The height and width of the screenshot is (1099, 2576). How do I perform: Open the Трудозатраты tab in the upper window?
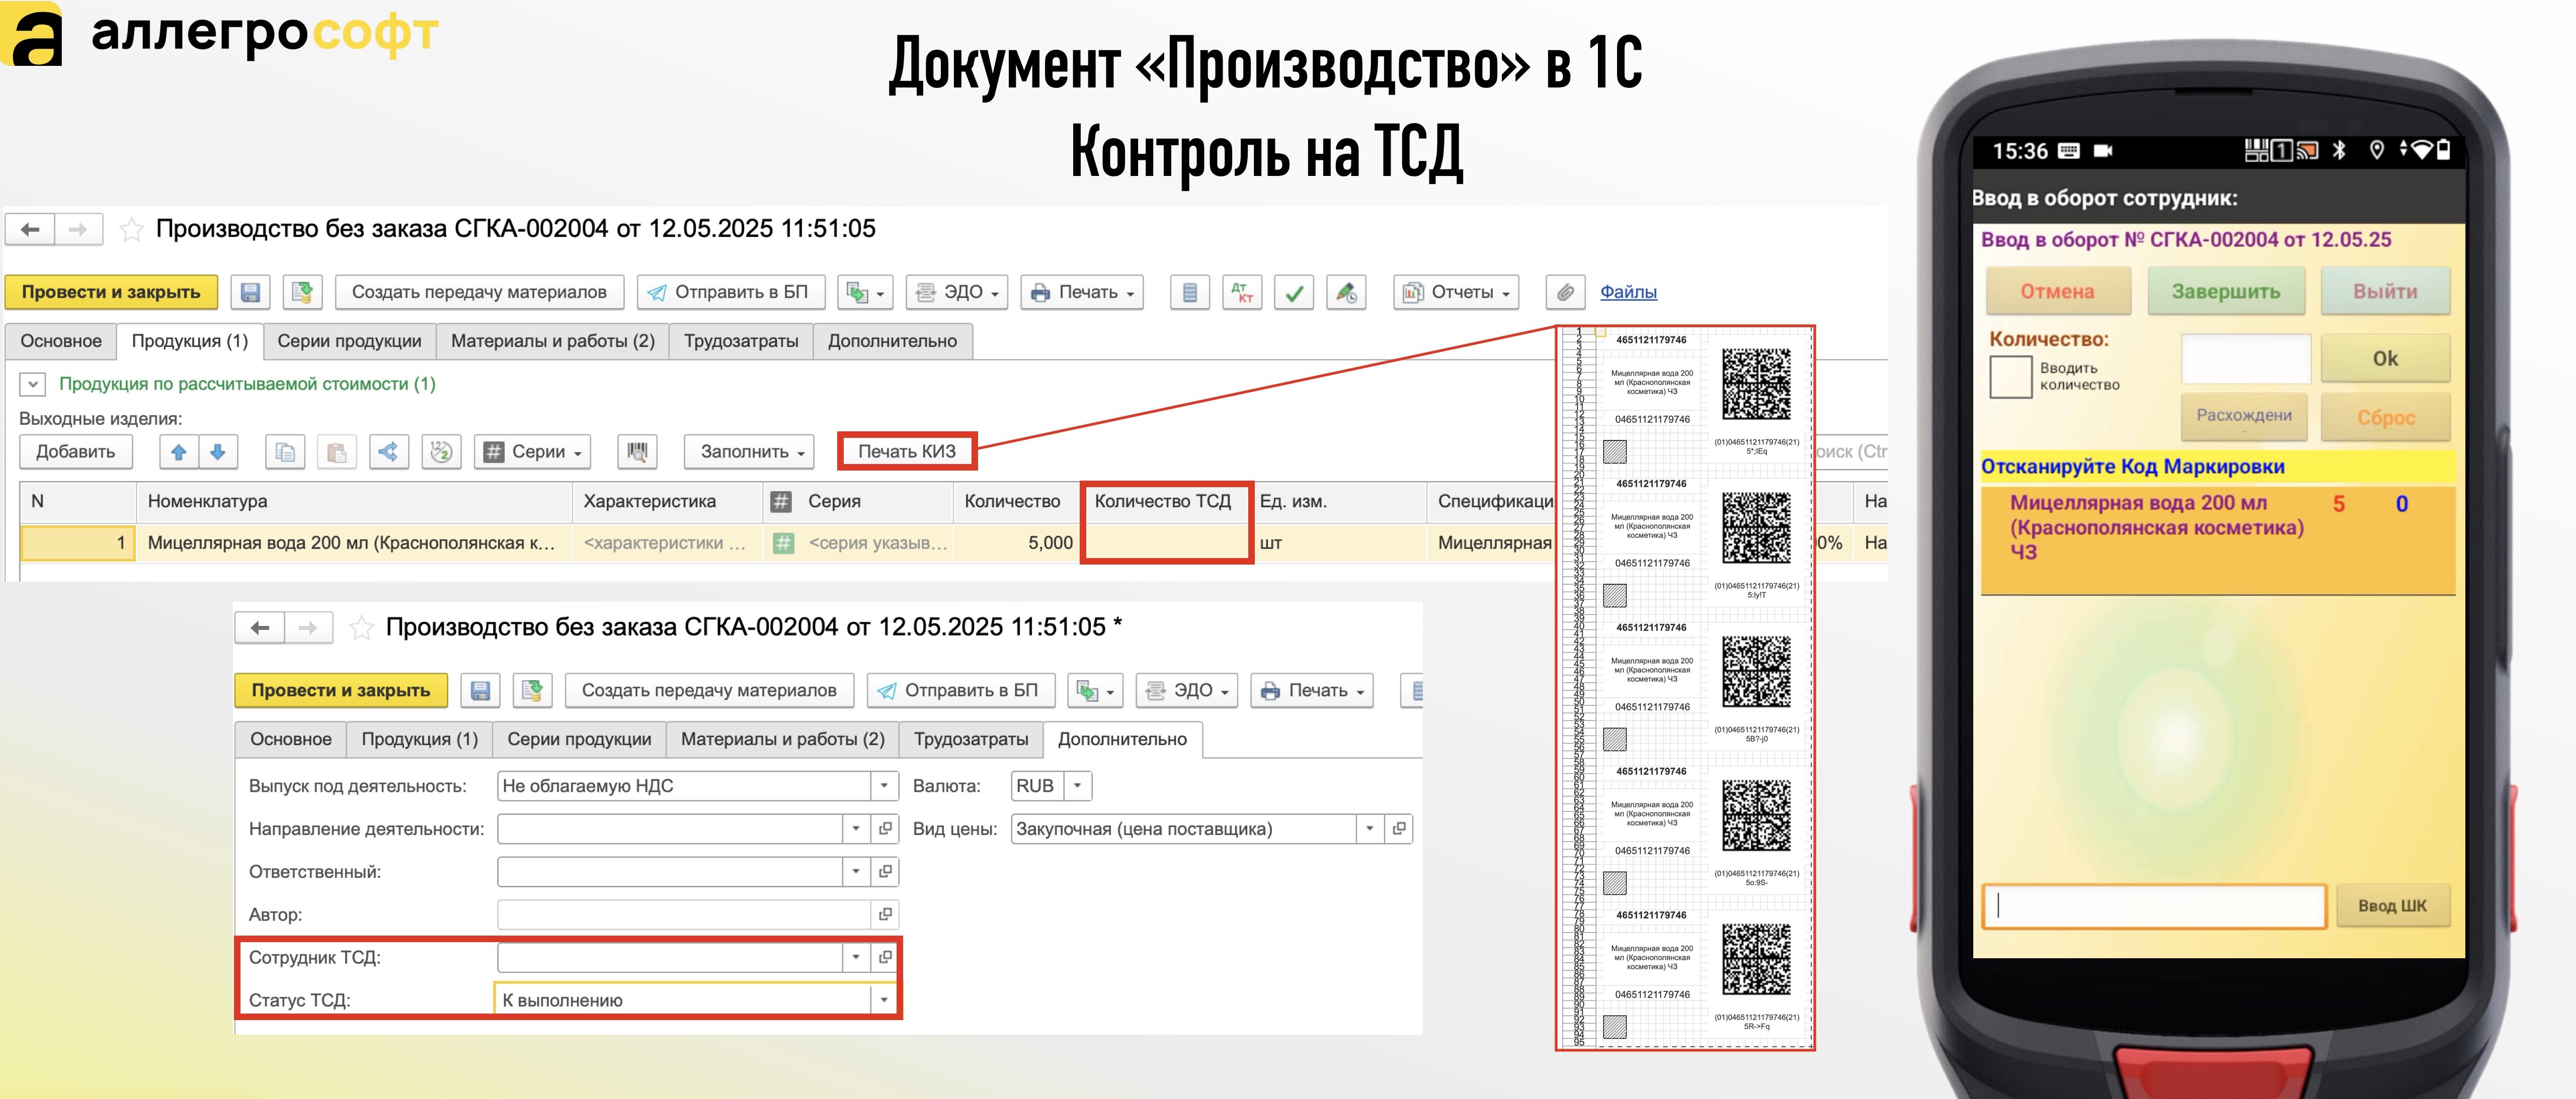[741, 342]
